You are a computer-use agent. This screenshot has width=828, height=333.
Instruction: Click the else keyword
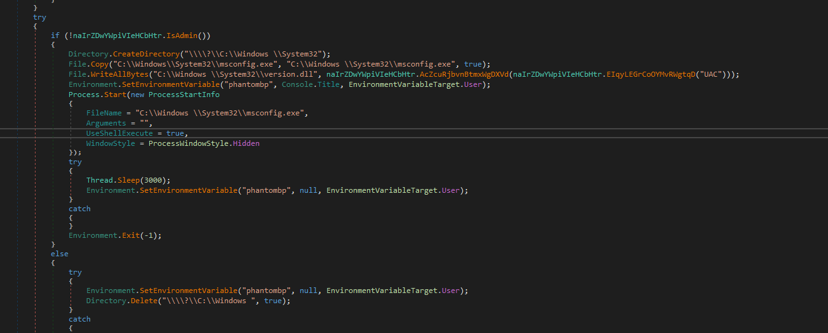(x=60, y=254)
